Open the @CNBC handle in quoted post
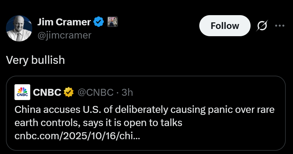The image size is (293, 154). pyautogui.click(x=95, y=92)
